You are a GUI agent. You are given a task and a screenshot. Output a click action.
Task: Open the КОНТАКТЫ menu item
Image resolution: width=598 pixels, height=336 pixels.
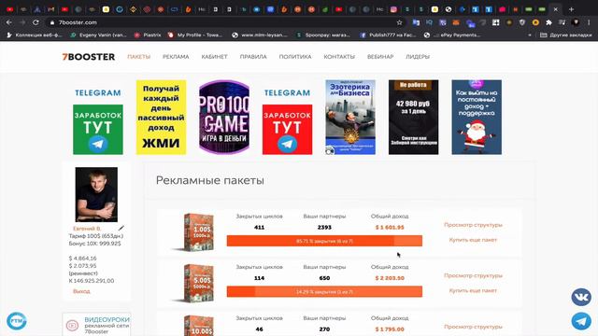tap(339, 57)
